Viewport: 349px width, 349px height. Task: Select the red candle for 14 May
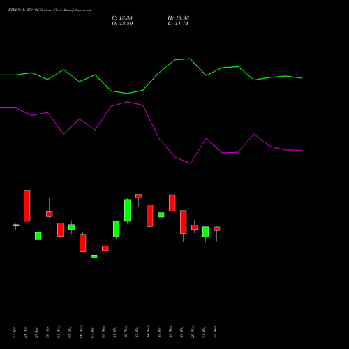[150, 216]
